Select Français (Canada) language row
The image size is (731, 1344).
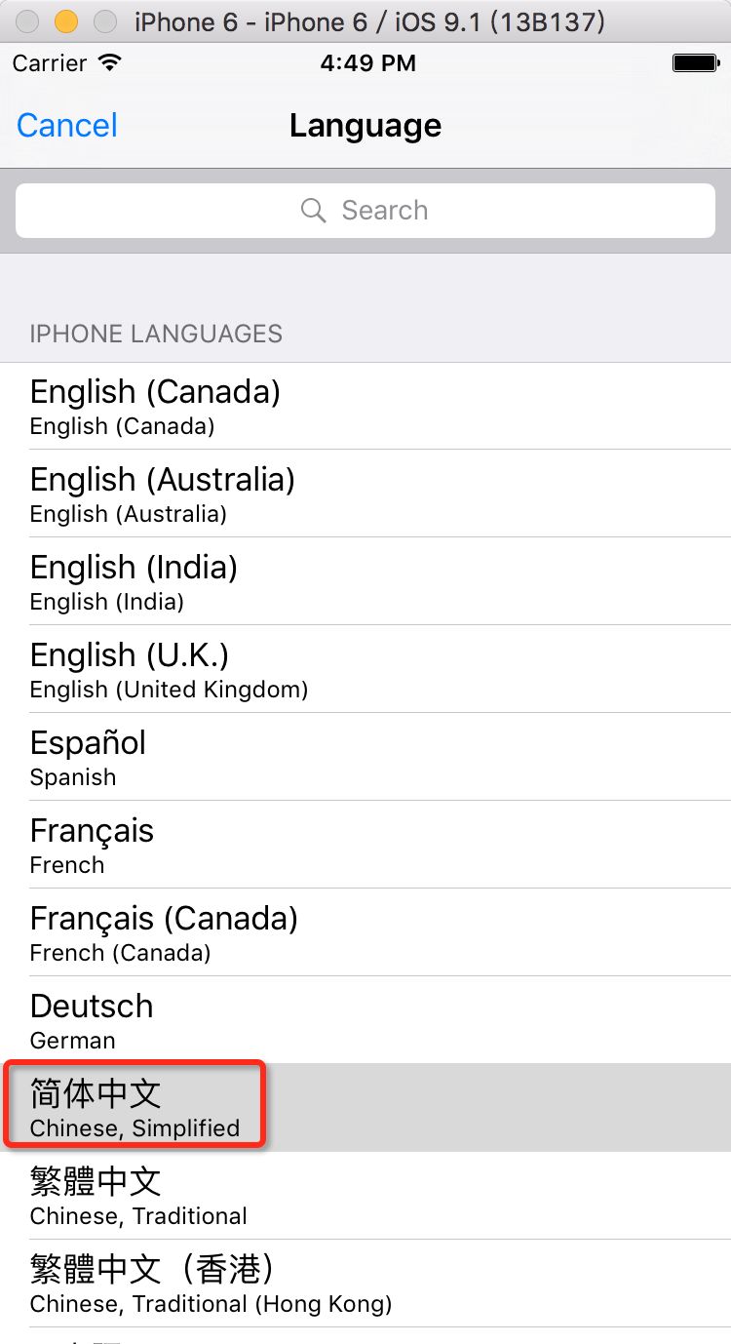365,932
